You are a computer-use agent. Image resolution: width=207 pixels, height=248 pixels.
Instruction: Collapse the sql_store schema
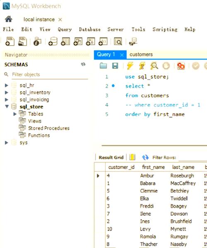point(7,106)
